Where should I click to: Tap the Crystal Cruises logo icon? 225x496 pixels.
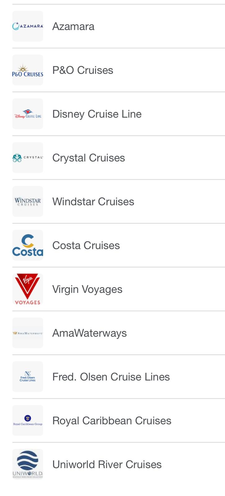tap(28, 157)
